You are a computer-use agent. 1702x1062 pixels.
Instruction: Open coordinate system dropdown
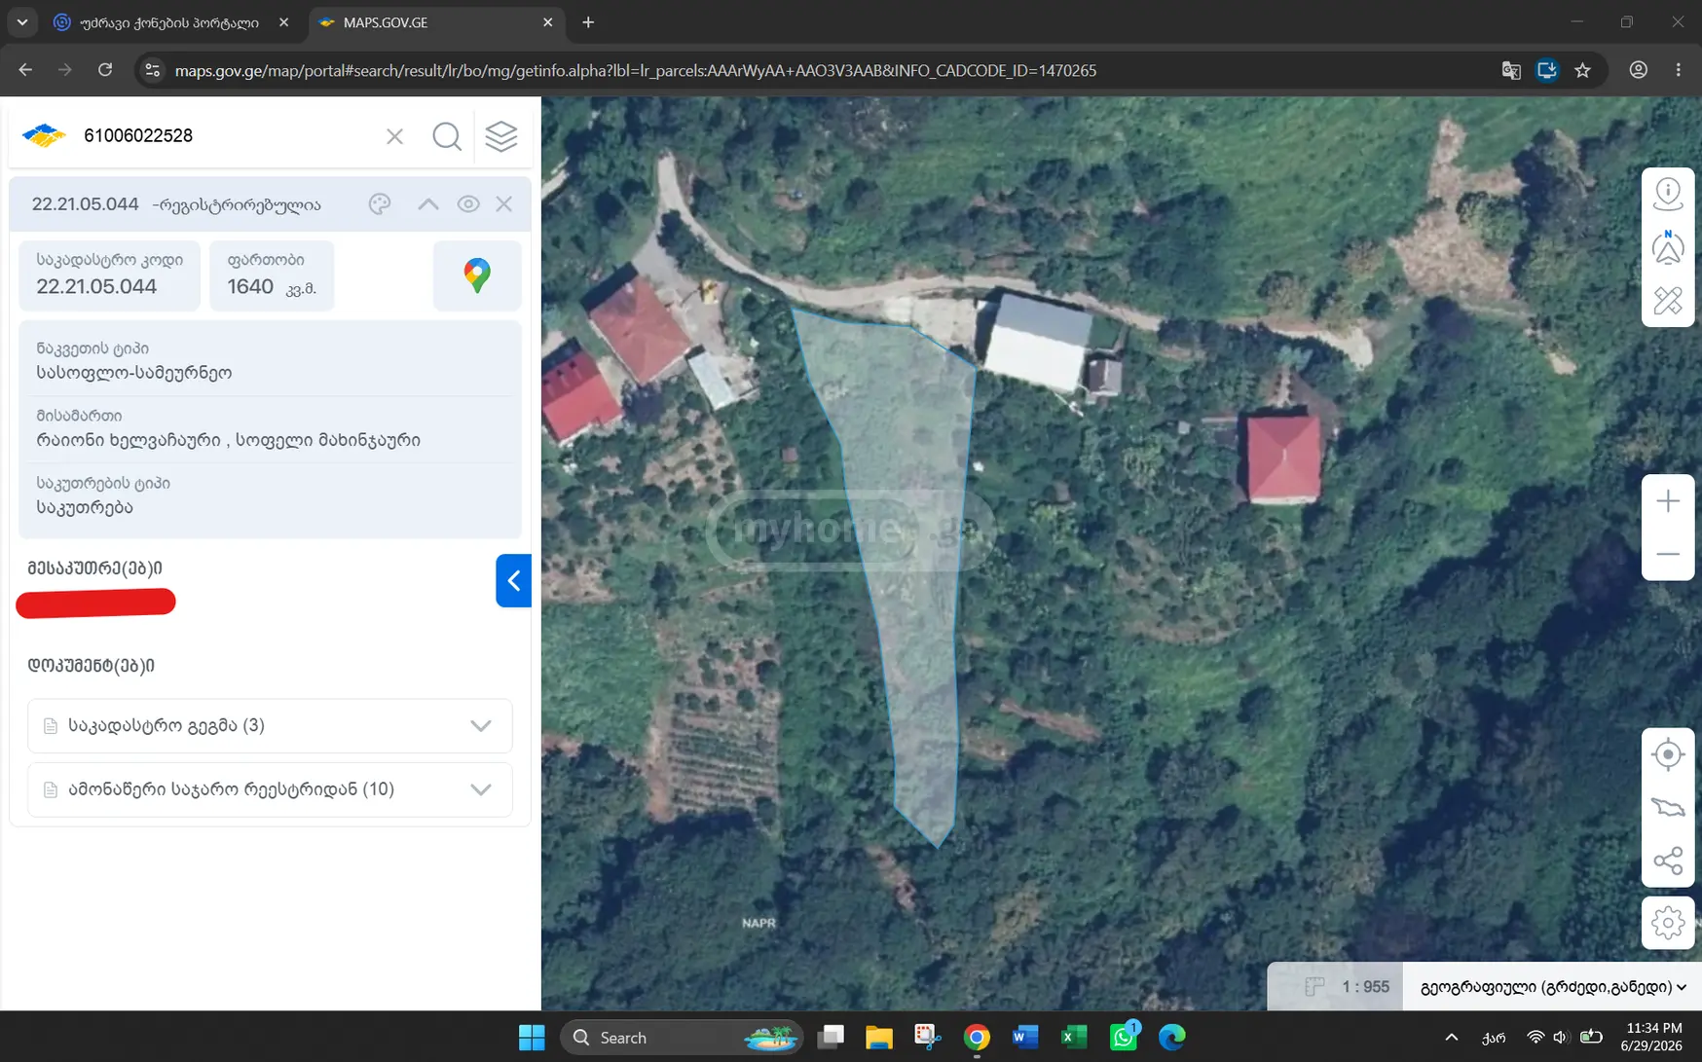coord(1552,987)
